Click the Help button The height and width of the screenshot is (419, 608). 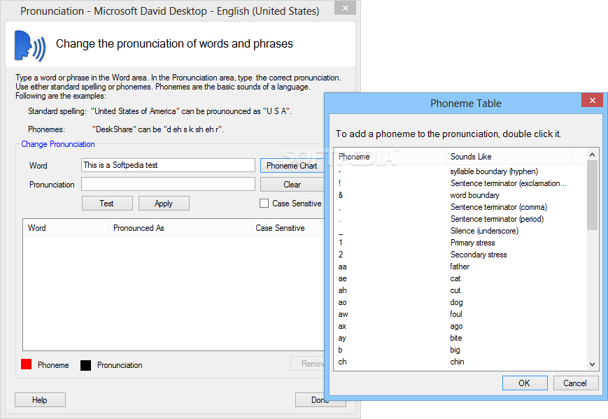40,400
